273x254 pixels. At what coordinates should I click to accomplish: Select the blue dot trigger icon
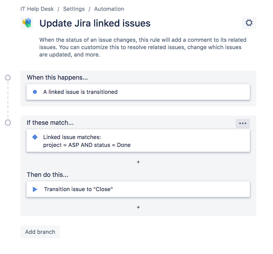pos(35,92)
